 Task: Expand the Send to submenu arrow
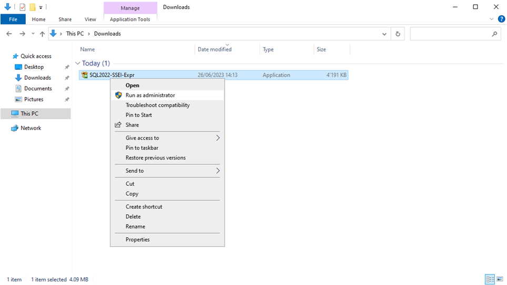tap(218, 171)
